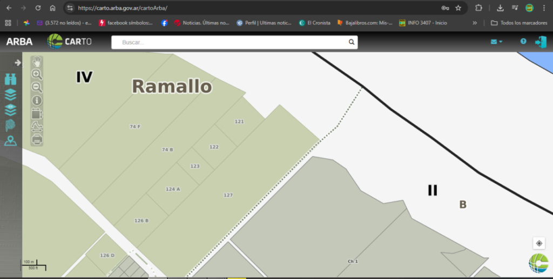The image size is (553, 279).
Task: Open the help question mark icon
Action: 523,42
